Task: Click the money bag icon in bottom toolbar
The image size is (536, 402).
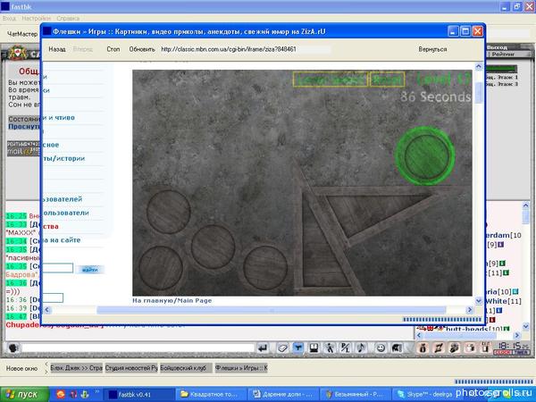Action: pyautogui.click(x=423, y=348)
